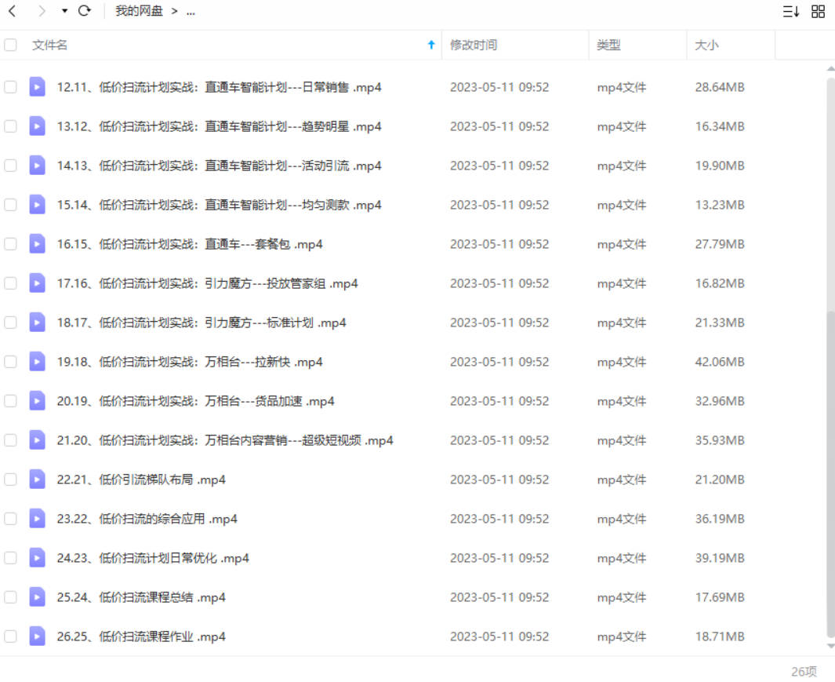Sort by 类型 column header
This screenshot has height=682, width=835.
(x=608, y=45)
